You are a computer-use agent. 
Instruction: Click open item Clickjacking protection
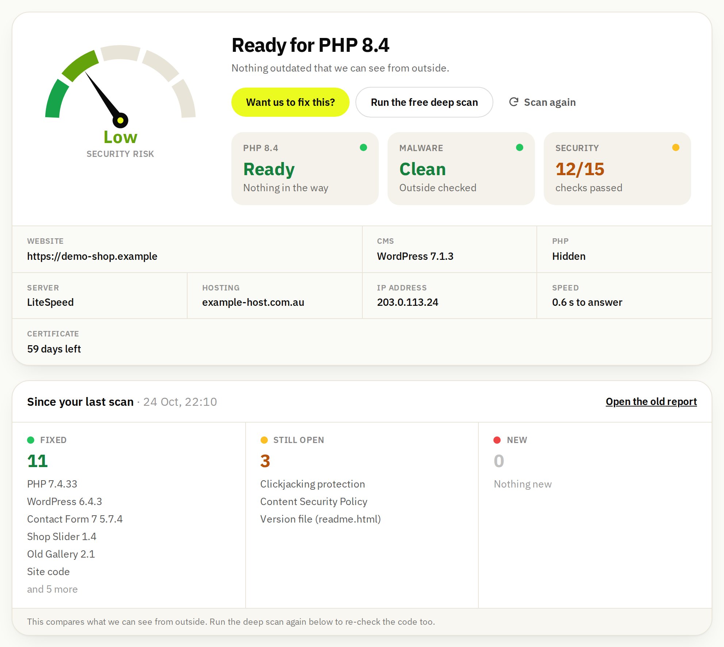point(312,484)
